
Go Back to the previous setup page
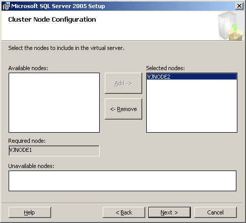pyautogui.click(x=124, y=212)
